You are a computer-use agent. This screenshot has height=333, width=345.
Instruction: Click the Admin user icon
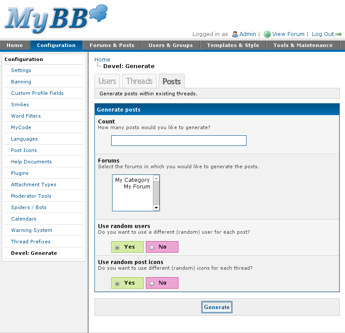pyautogui.click(x=235, y=34)
